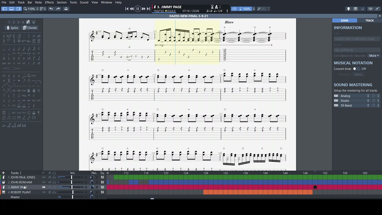Open the File menu
The image size is (382, 215).
click(4, 2)
